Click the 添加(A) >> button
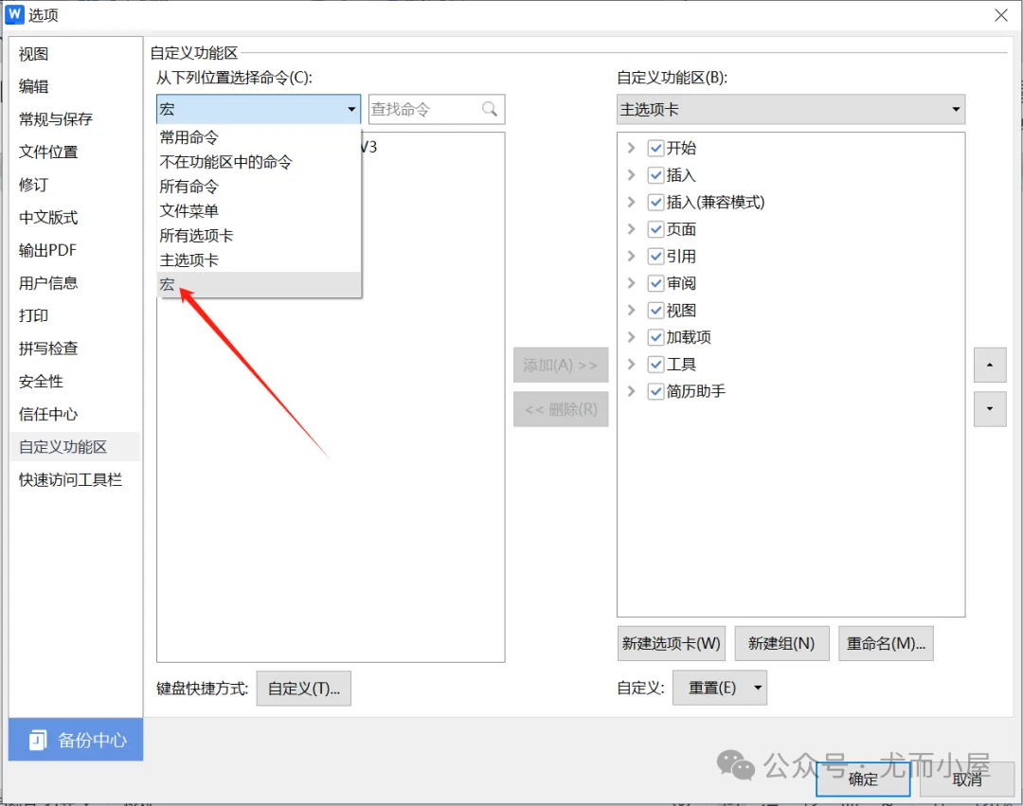Screen dimensions: 1023x806 (x=561, y=366)
